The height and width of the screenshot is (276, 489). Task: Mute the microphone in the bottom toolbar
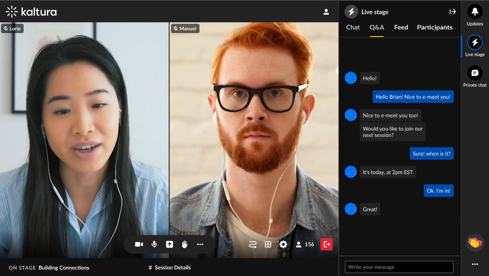(154, 244)
